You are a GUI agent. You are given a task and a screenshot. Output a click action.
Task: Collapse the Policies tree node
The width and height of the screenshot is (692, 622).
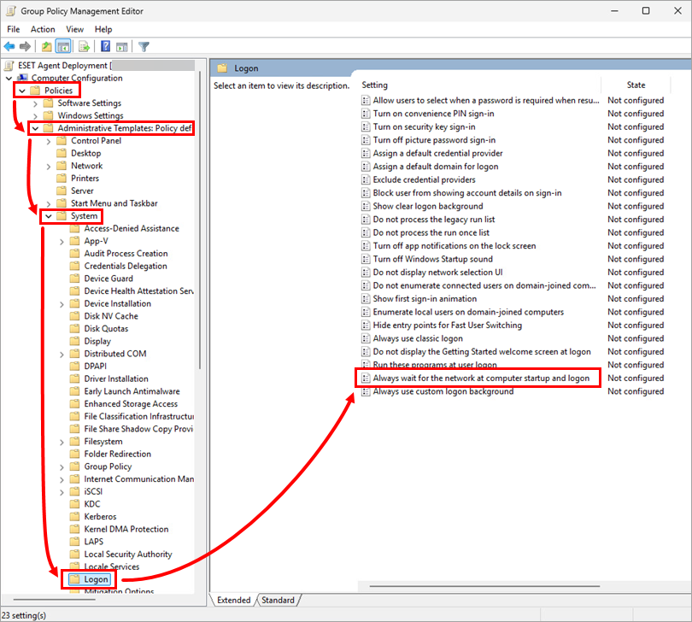[x=22, y=91]
